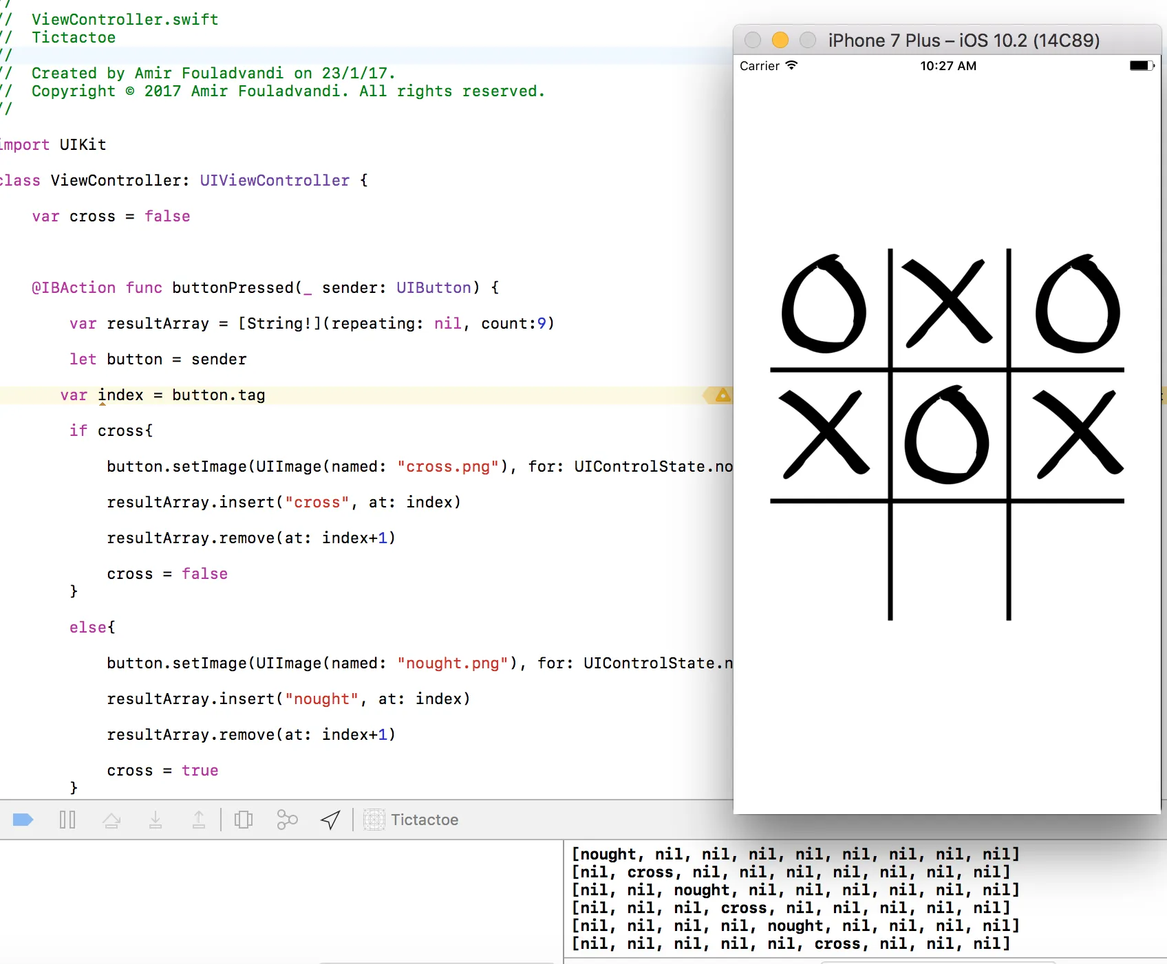Close the iPhone 7 Plus simulator window

pyautogui.click(x=753, y=41)
